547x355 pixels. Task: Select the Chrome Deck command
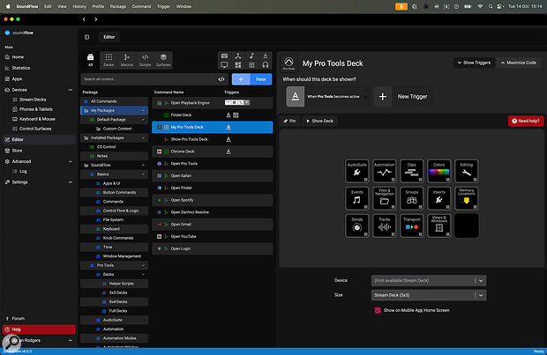[x=213, y=152]
